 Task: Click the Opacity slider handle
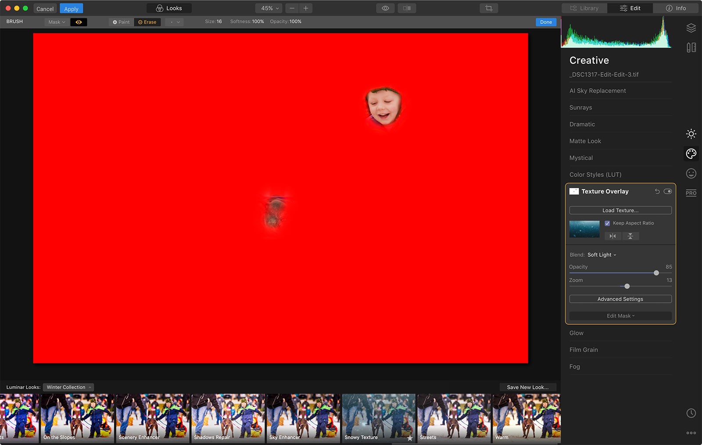click(x=656, y=273)
